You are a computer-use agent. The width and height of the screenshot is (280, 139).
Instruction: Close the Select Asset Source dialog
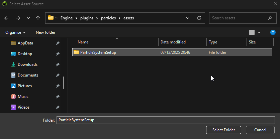coord(276,4)
